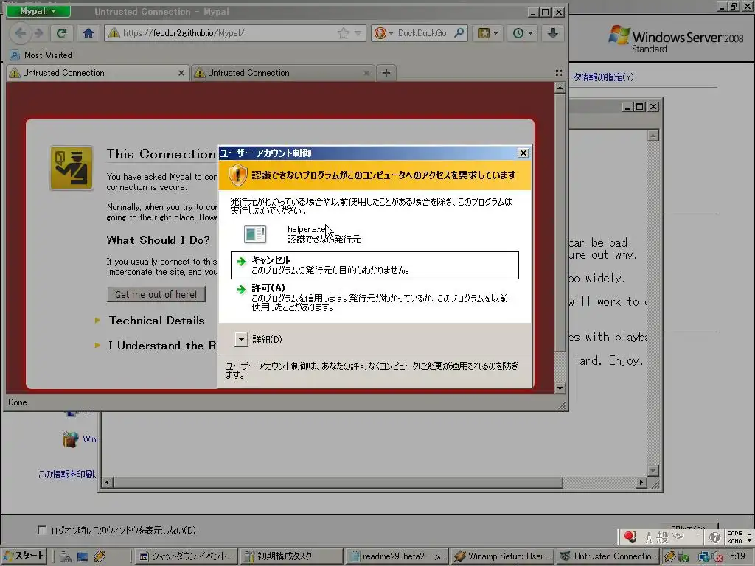Click the IME red ball icon
Viewport: 755px width, 566px height.
[x=630, y=537]
